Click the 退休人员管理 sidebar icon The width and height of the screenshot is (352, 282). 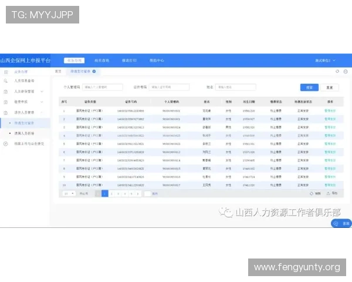tap(6, 113)
